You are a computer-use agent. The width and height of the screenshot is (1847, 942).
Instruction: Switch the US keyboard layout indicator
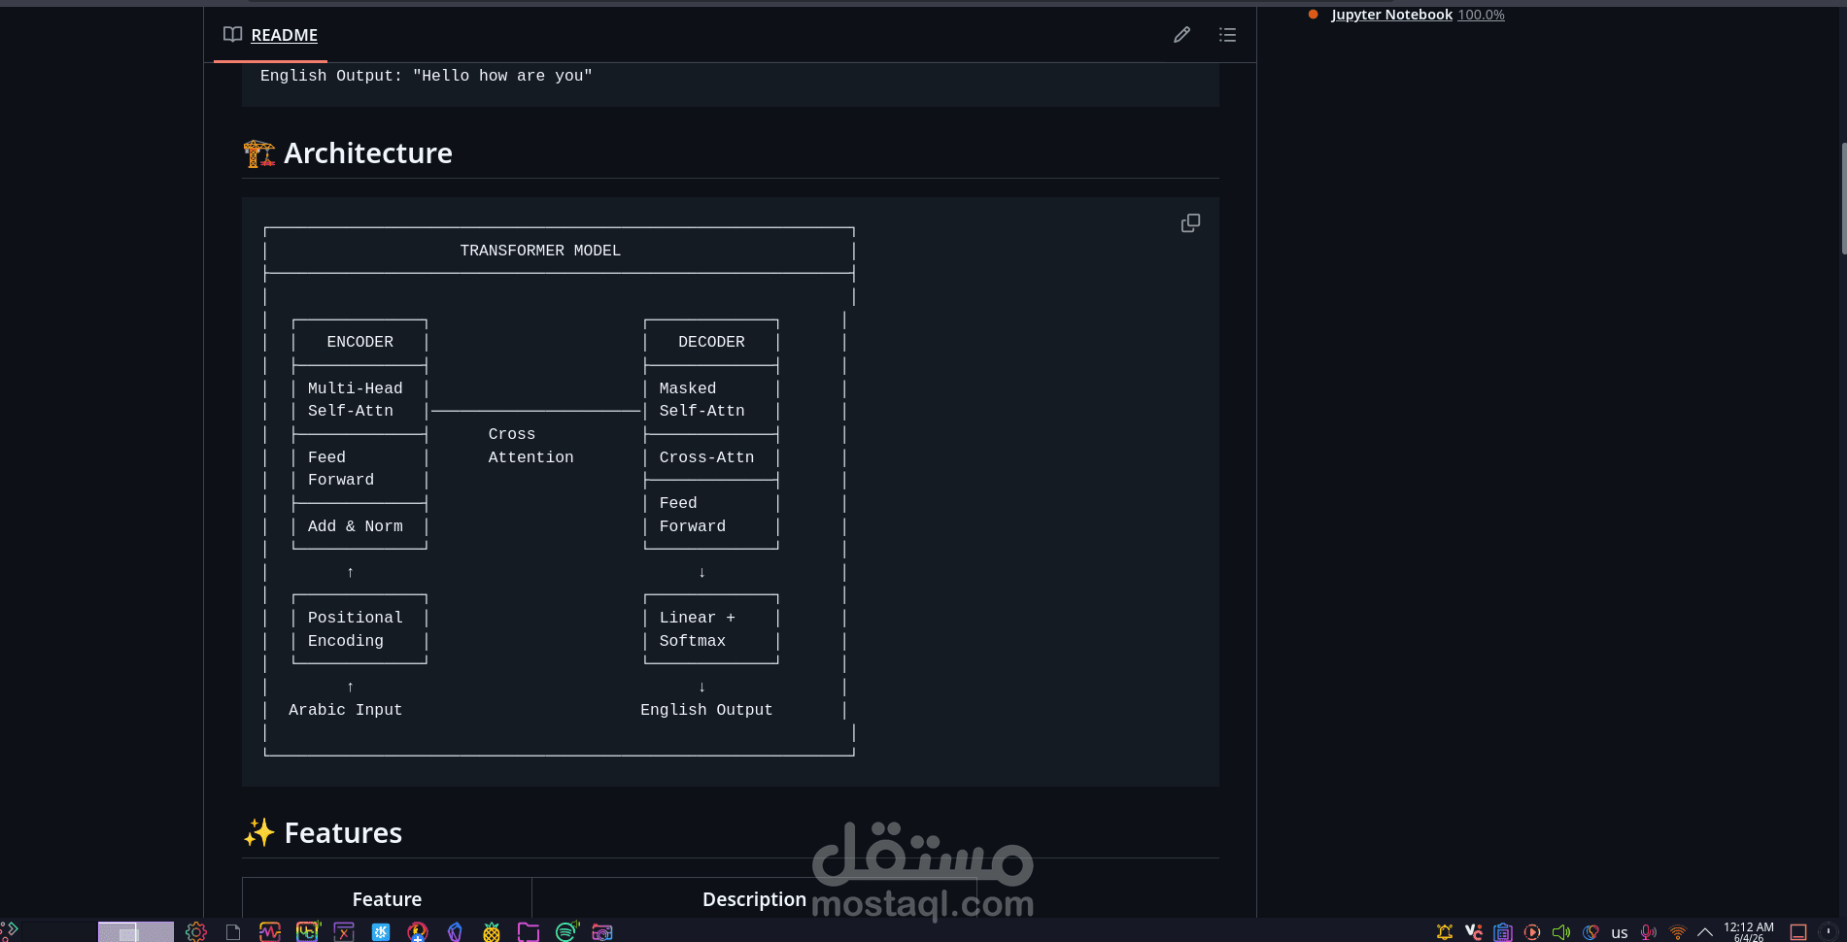1620,933
